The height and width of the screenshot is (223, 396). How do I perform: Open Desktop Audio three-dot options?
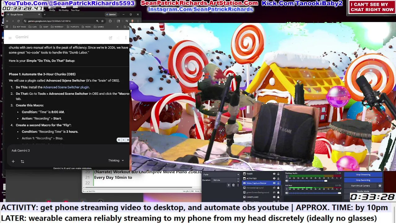(x=287, y=177)
